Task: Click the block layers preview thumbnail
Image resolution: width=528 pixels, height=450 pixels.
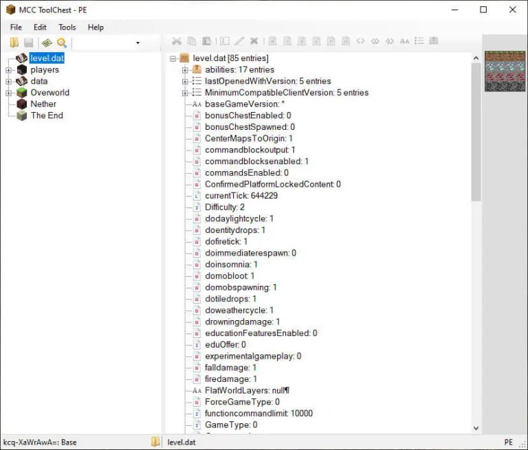Action: (x=505, y=71)
